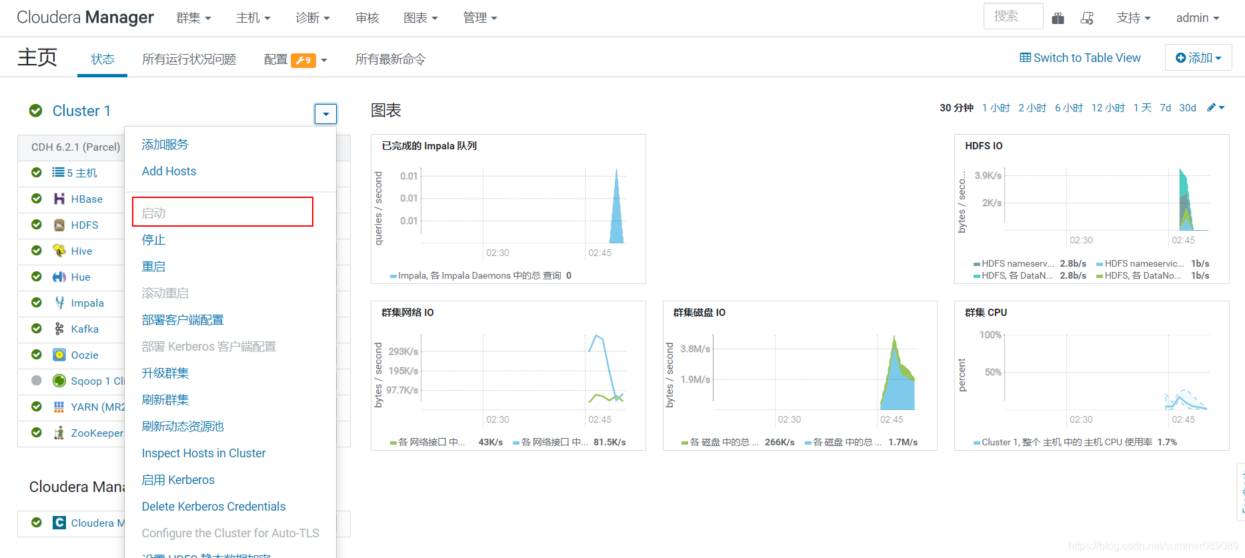Click the Cluster 1 green health status icon

click(x=36, y=111)
